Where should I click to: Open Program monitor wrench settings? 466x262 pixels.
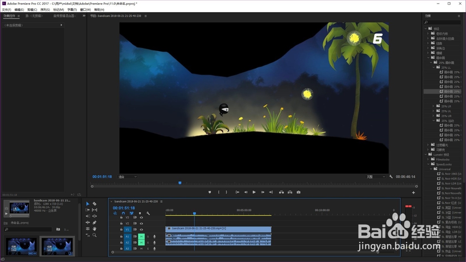tap(391, 176)
